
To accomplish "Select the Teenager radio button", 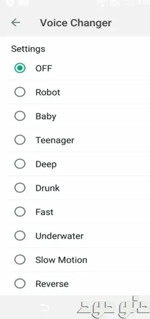I will 20,140.
